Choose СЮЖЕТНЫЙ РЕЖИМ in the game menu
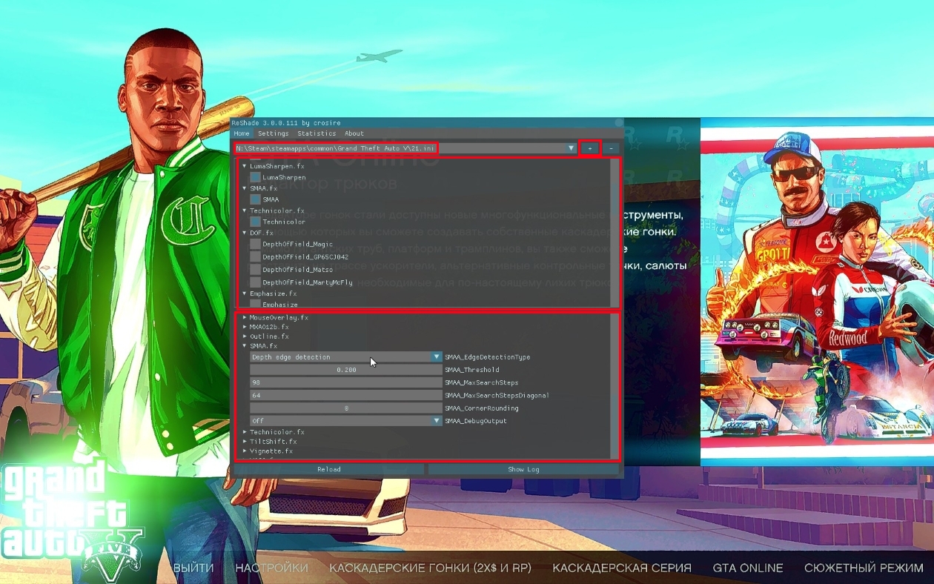Viewport: 934px width, 584px height. 864,568
